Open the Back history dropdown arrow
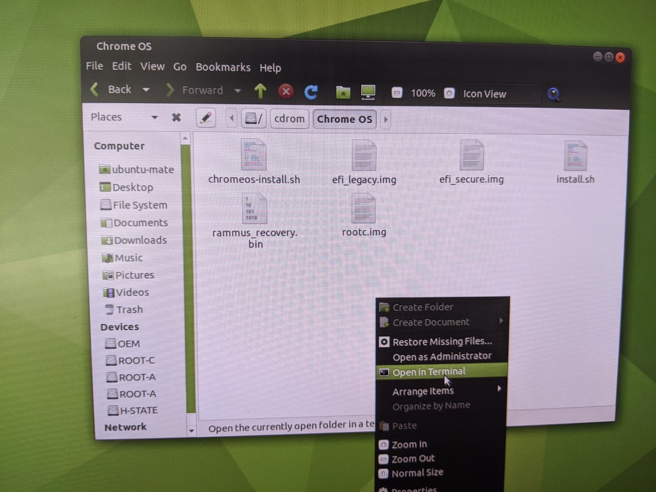This screenshot has height=492, width=656. pyautogui.click(x=146, y=90)
